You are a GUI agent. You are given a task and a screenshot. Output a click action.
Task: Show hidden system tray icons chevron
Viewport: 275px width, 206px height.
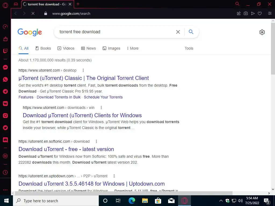point(221,201)
